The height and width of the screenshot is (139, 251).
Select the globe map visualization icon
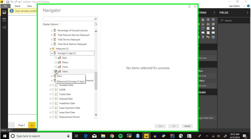[x=213, y=28]
